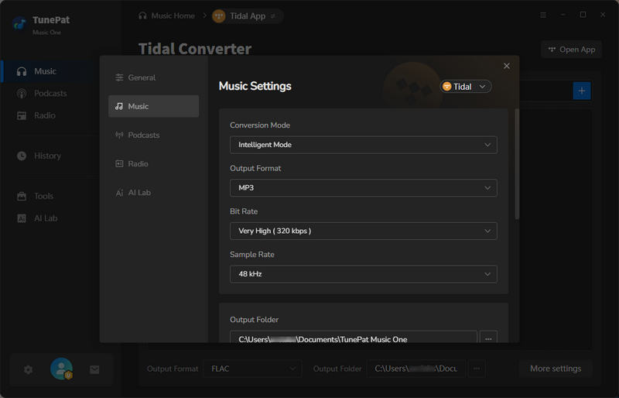The height and width of the screenshot is (398, 619).
Task: Expand the bottom bar FLAC output format dropdown
Action: coord(253,369)
